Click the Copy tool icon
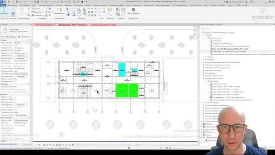Screen dimensions: 275x155 click(73, 14)
